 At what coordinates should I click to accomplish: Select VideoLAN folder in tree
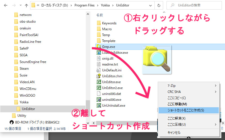click(x=24, y=82)
